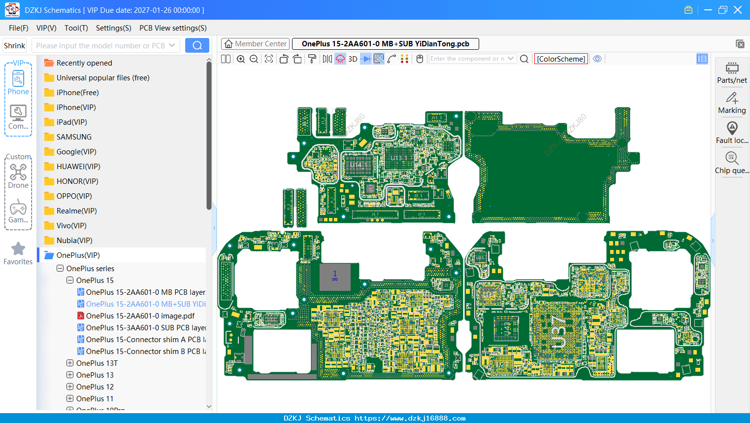
Task: Open the model number dropdown arrow
Action: point(172,45)
